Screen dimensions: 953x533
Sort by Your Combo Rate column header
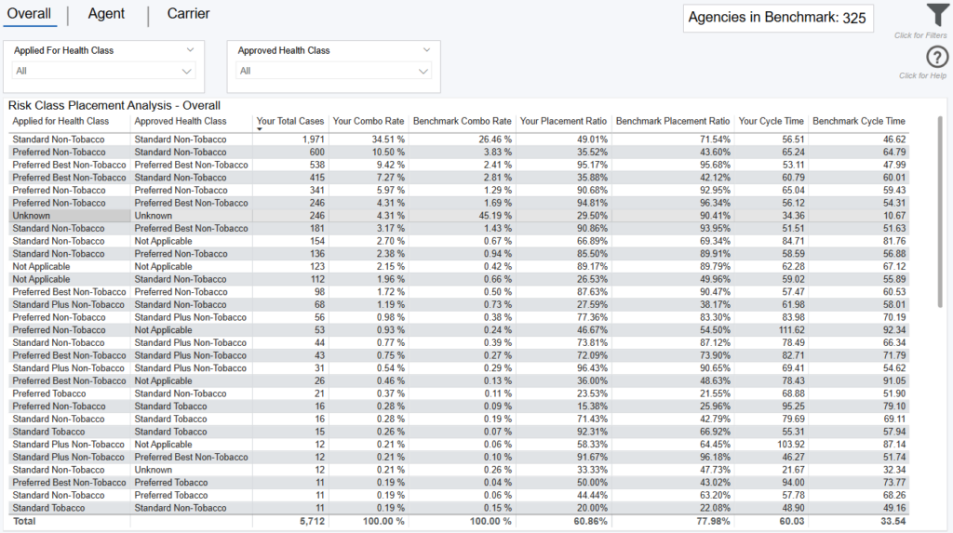tap(369, 121)
